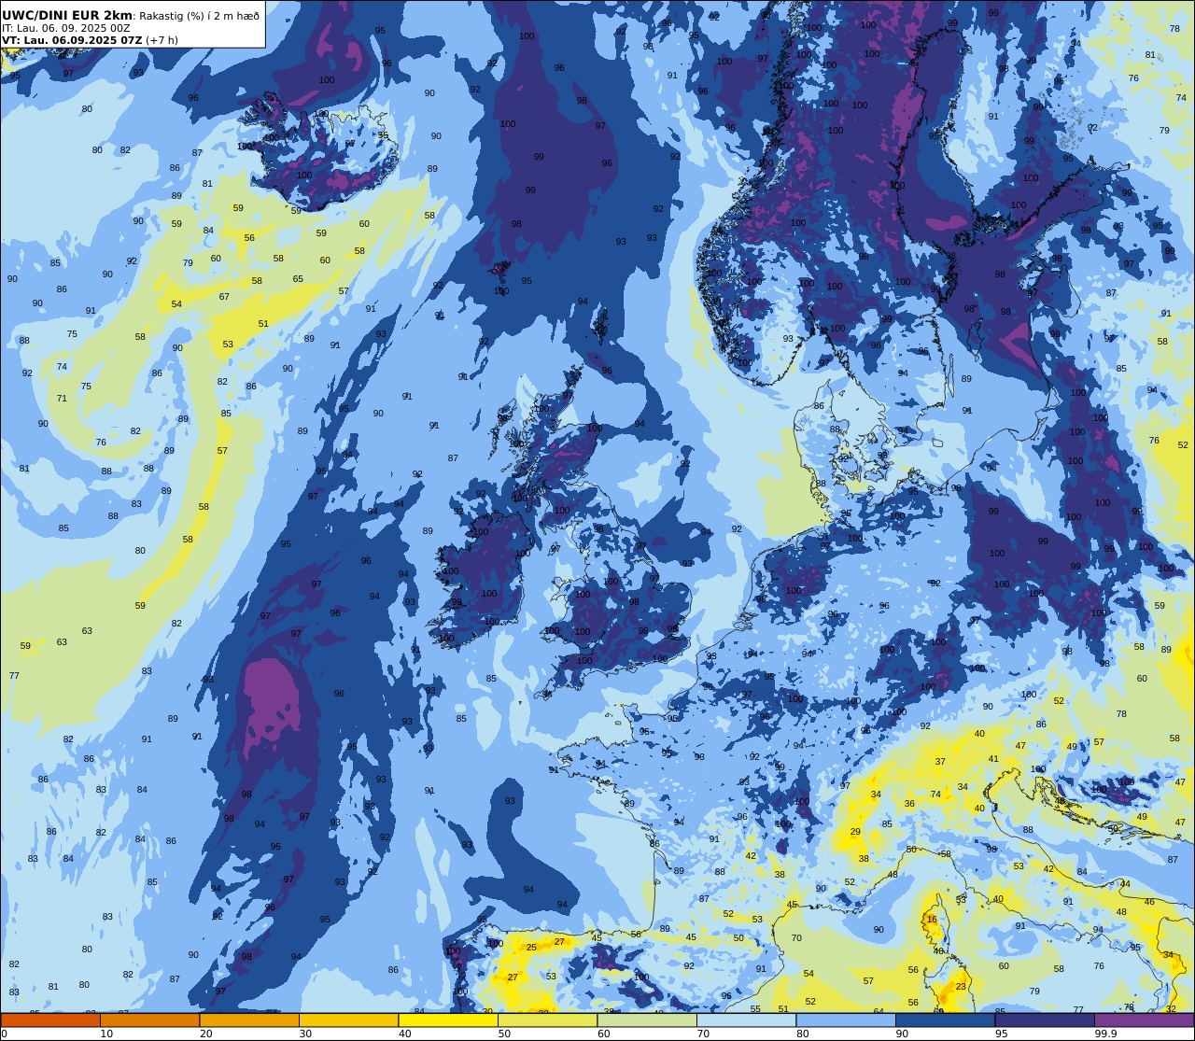
Task: Click the 20–30 amber legend swatch
Action: point(249,1020)
